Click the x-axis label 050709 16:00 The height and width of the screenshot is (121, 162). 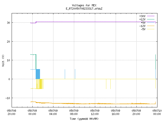116,112
